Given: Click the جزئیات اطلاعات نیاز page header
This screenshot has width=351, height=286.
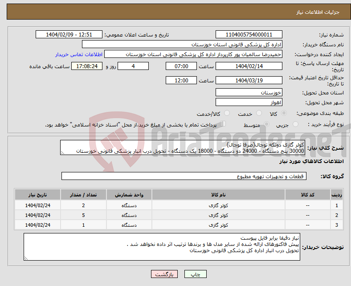Looking at the screenshot, I should [318, 12].
